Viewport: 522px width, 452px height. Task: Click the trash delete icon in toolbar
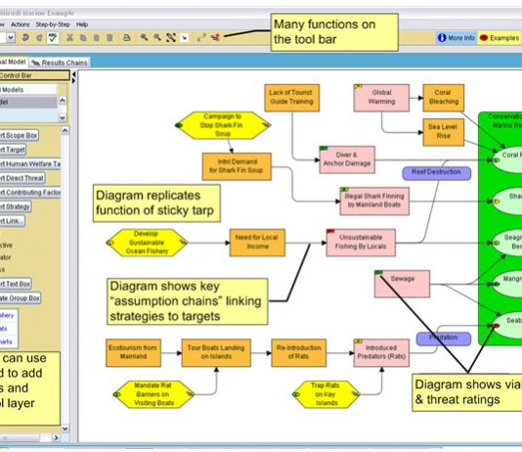(109, 37)
